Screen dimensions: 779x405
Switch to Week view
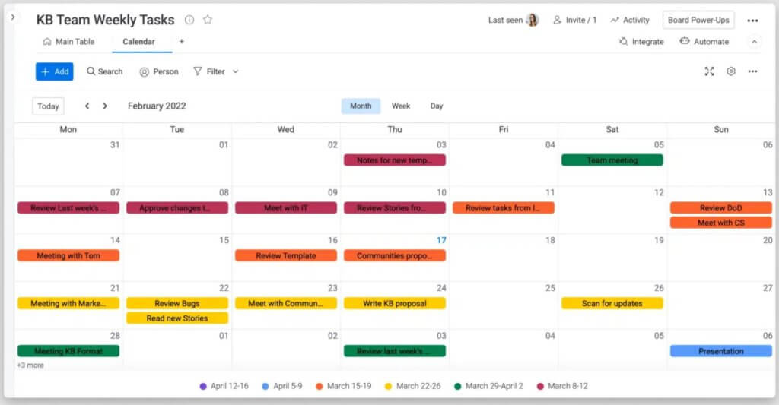tap(401, 106)
